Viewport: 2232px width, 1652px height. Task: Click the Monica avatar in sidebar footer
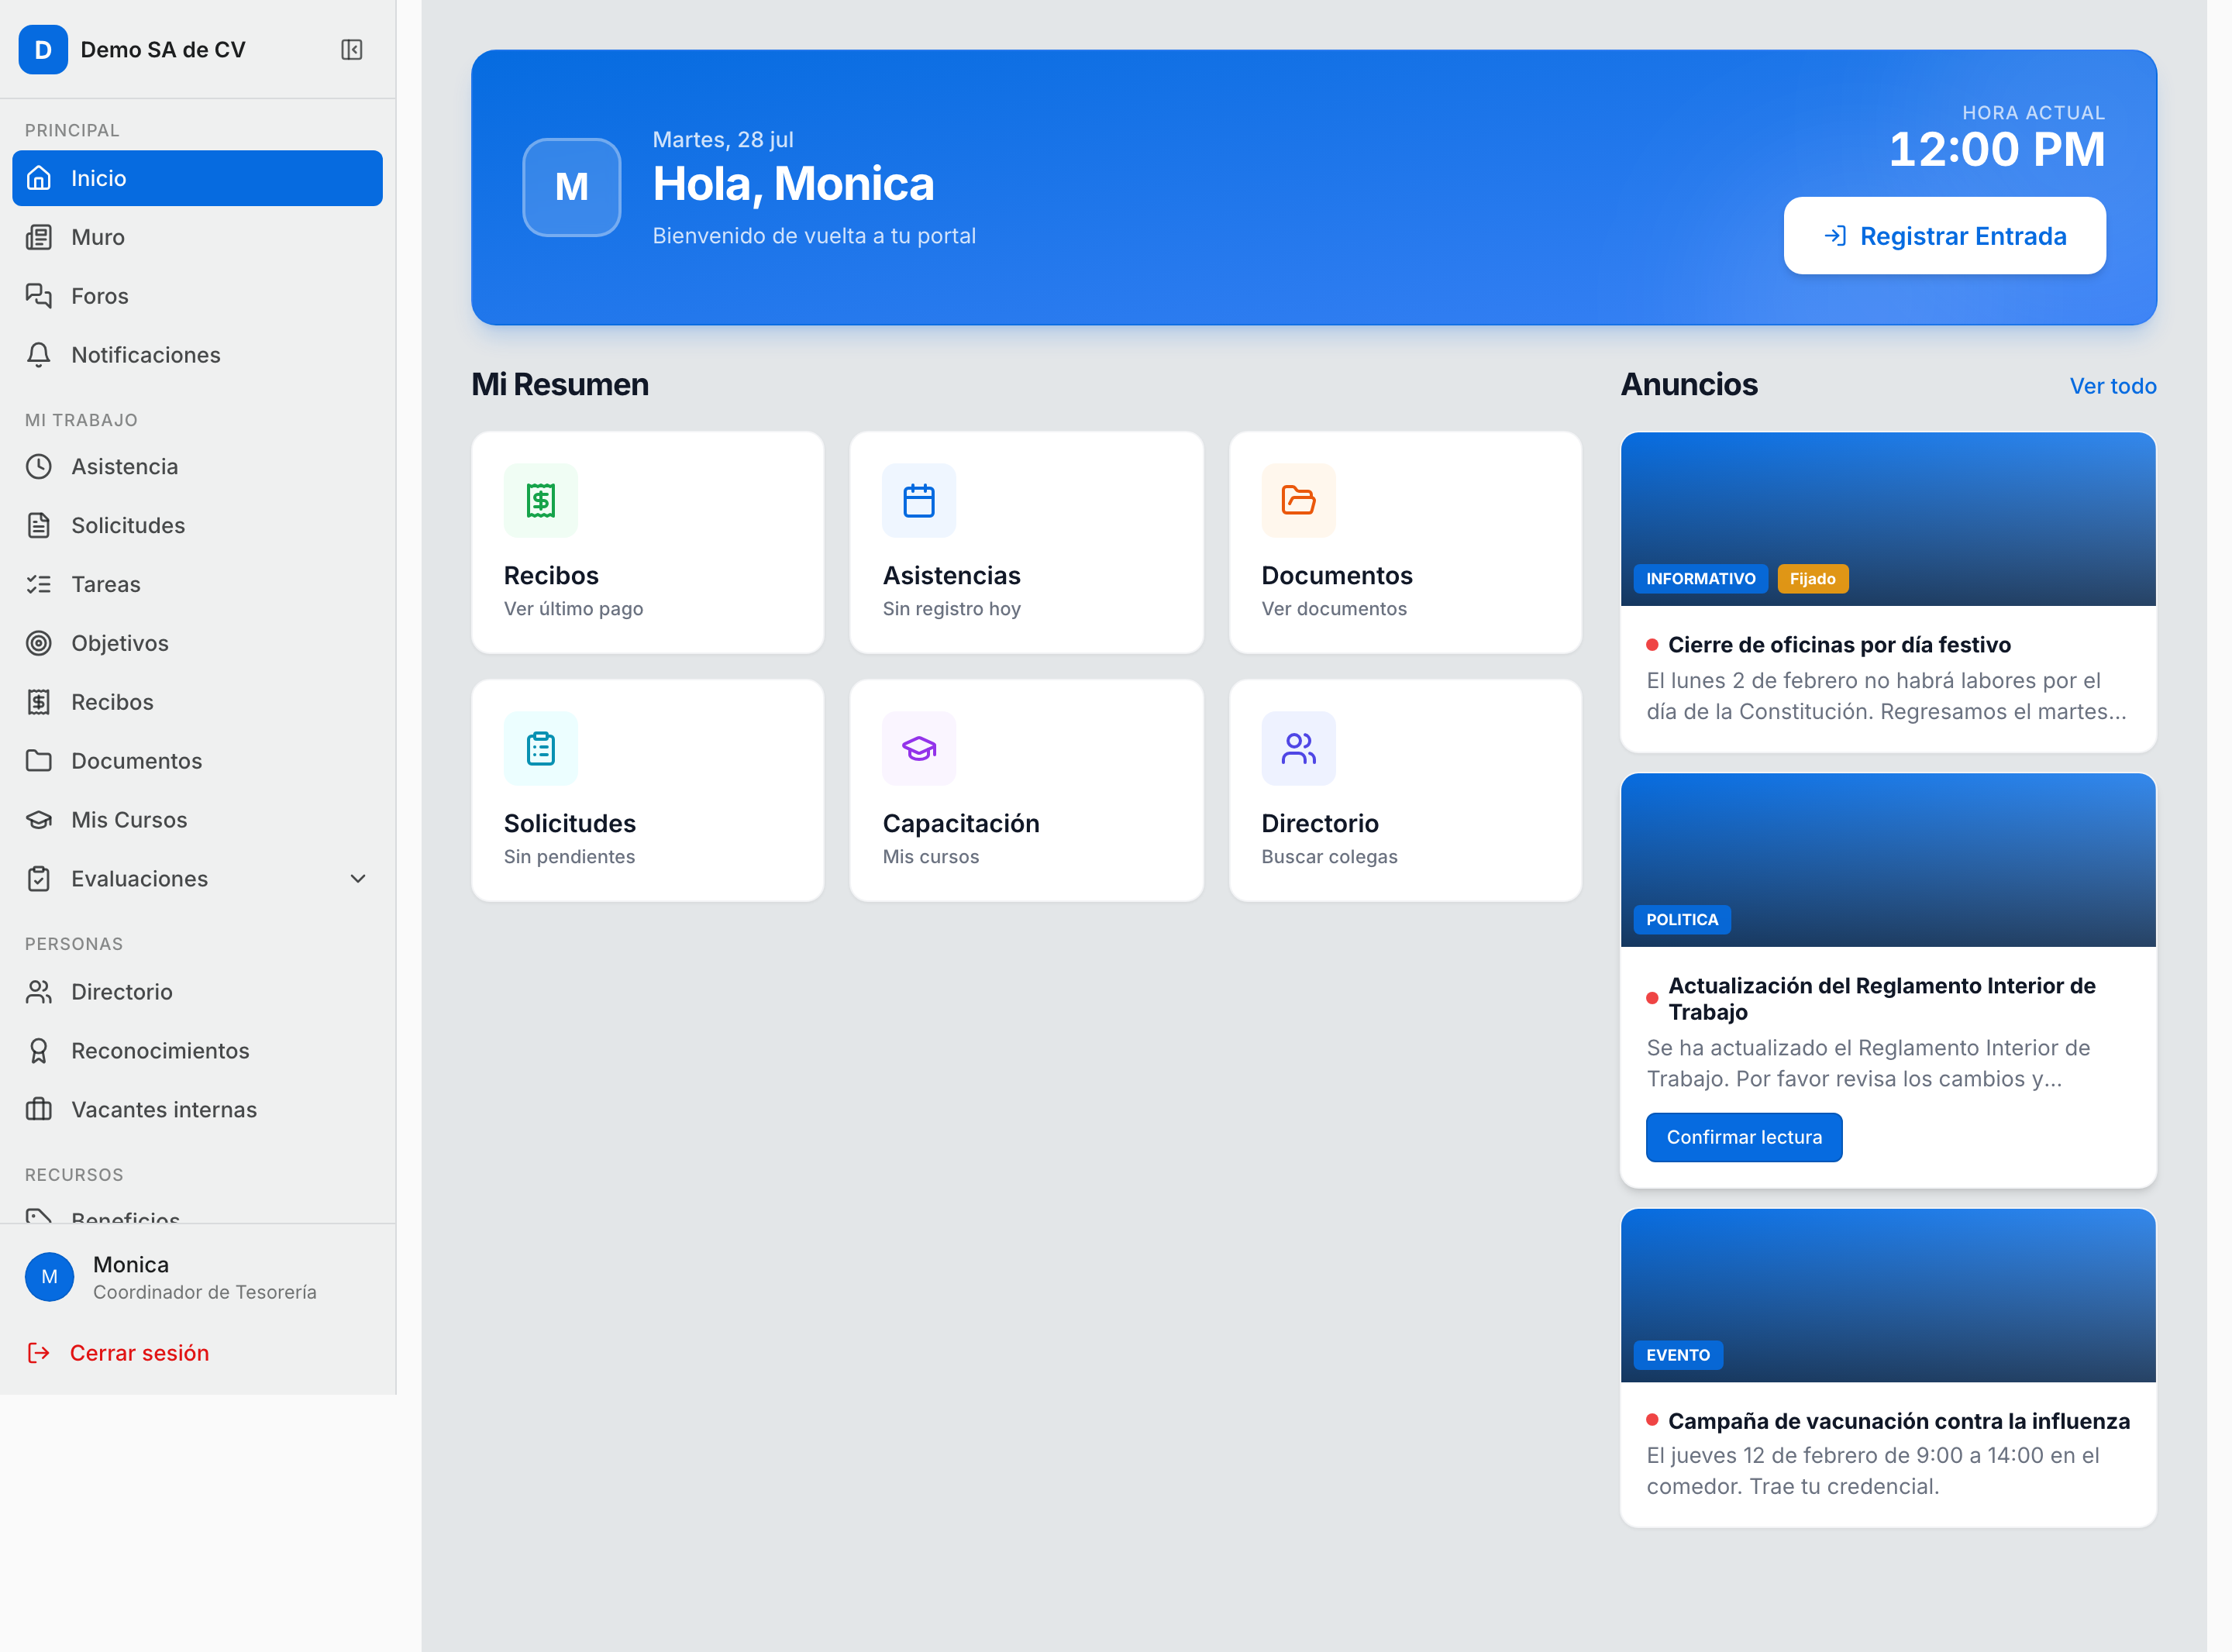(x=49, y=1277)
